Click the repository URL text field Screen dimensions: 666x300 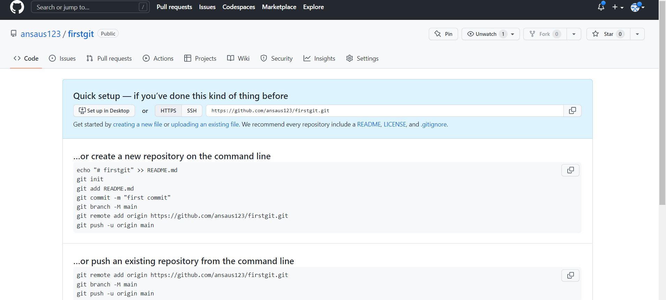pyautogui.click(x=385, y=110)
